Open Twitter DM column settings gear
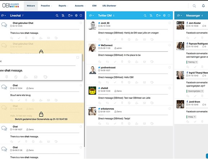The image size is (208, 159). tap(164, 16)
